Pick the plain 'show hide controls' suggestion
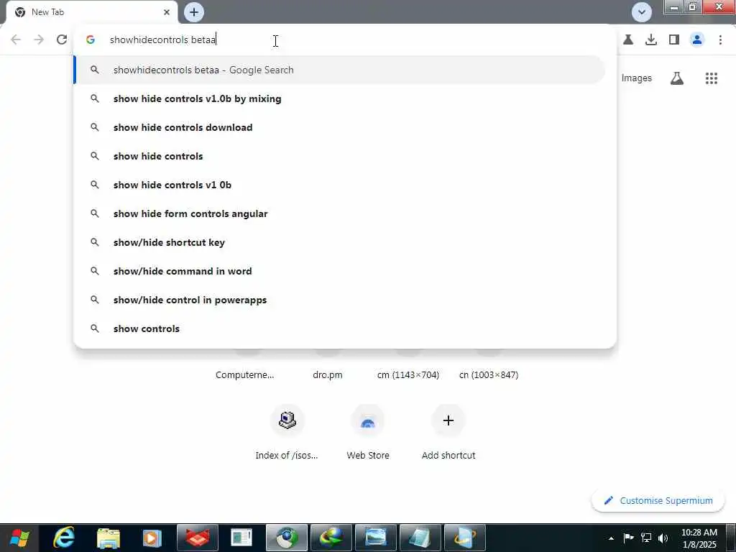 340,156
